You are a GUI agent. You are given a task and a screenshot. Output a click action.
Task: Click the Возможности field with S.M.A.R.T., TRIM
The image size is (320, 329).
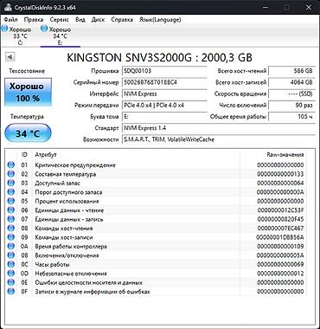219,139
